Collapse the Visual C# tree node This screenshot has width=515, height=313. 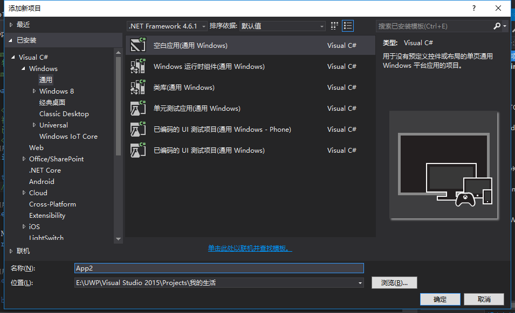[x=13, y=58]
